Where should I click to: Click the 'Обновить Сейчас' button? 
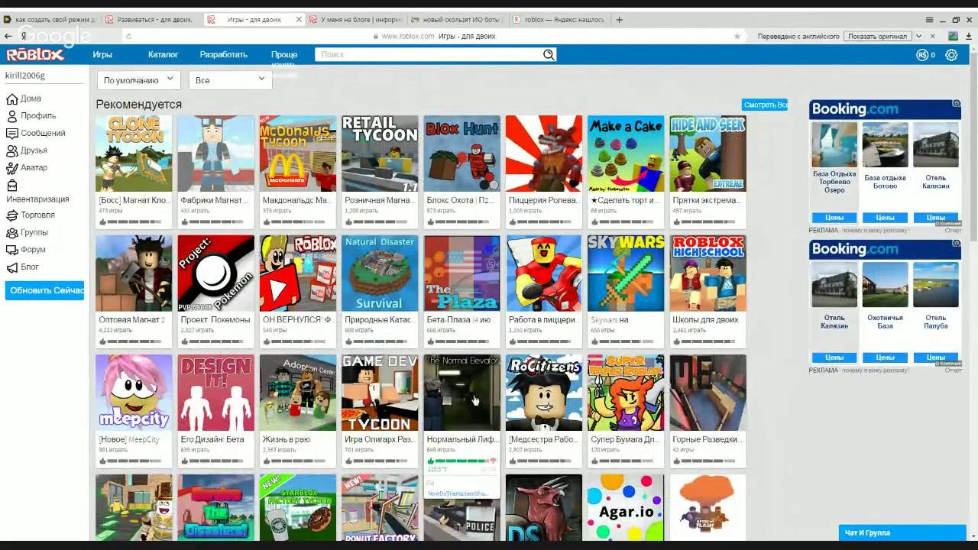[x=44, y=290]
